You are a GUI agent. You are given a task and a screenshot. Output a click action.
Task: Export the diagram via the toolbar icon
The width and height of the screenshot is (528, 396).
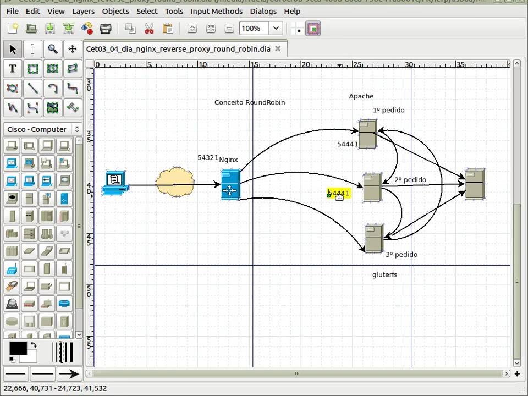point(87,28)
